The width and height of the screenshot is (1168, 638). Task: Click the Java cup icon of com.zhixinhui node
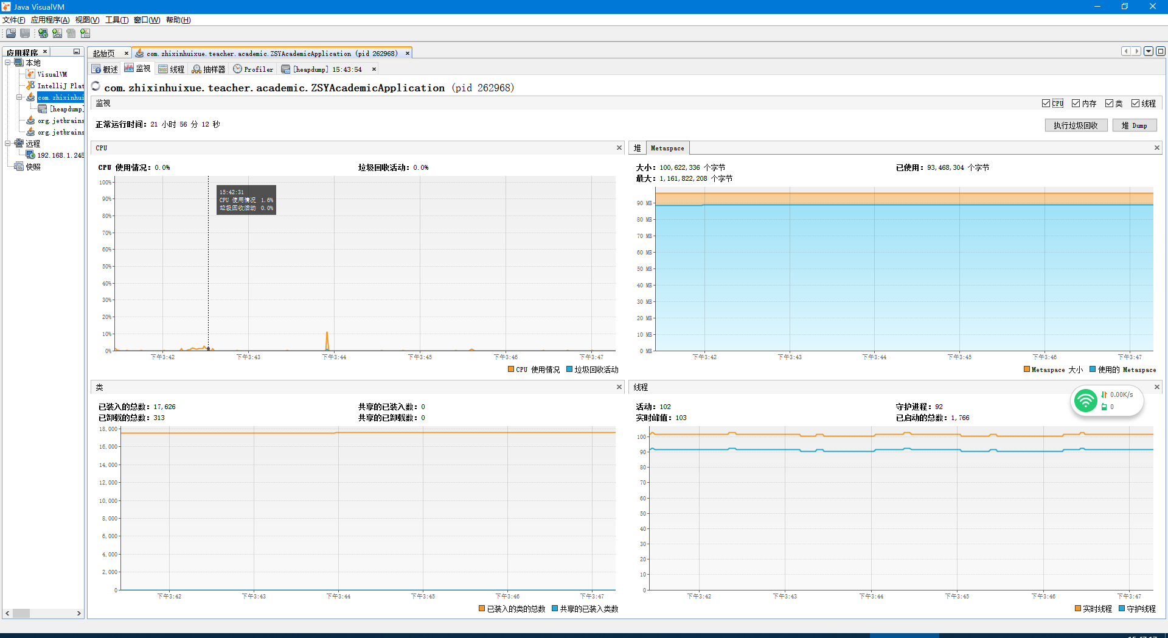pyautogui.click(x=30, y=97)
